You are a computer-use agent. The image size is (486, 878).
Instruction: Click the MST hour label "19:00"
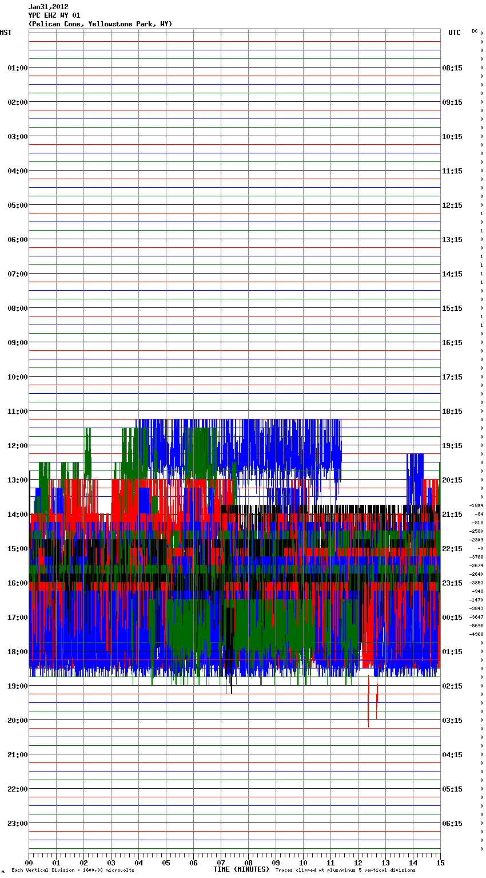(18, 686)
